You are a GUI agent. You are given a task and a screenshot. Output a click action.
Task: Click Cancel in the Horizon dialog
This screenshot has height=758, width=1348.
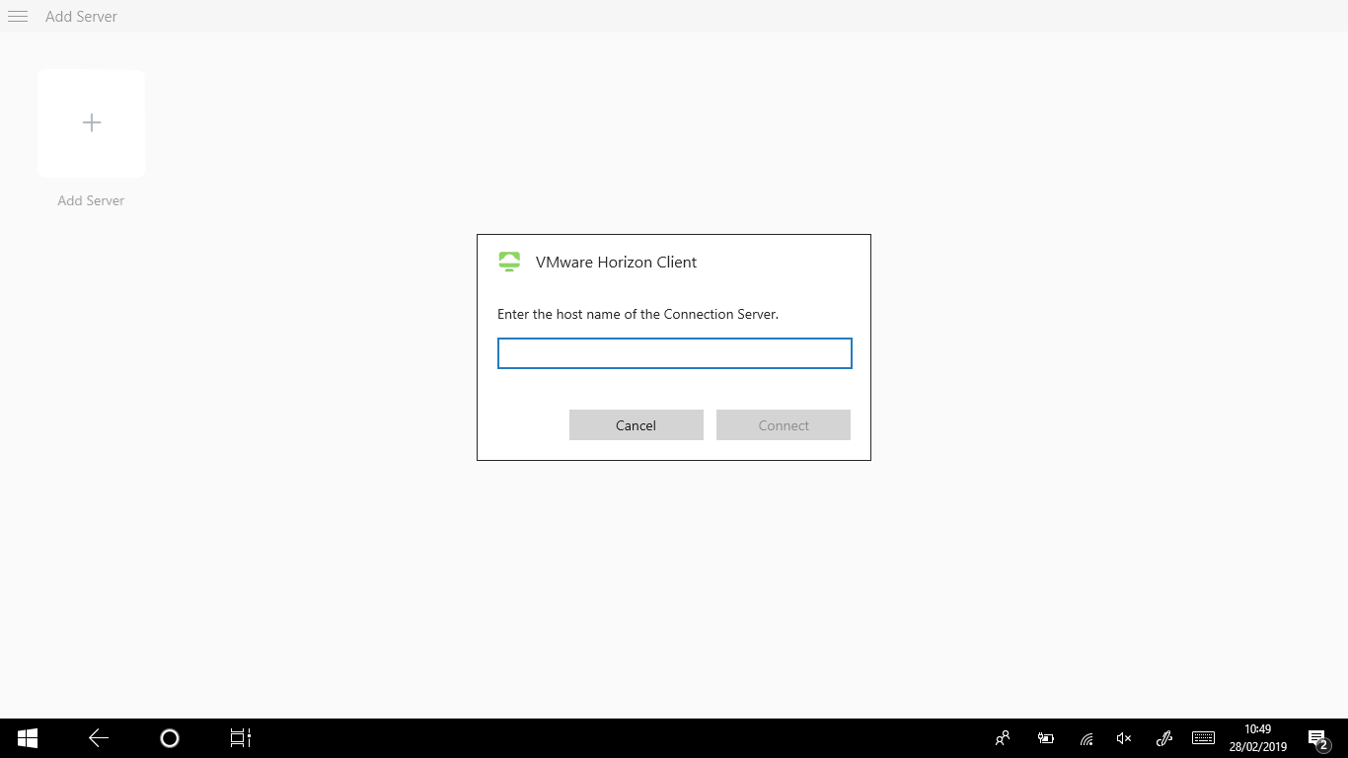coord(636,424)
